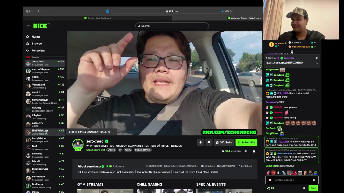Open Following in sidebar

point(35,51)
